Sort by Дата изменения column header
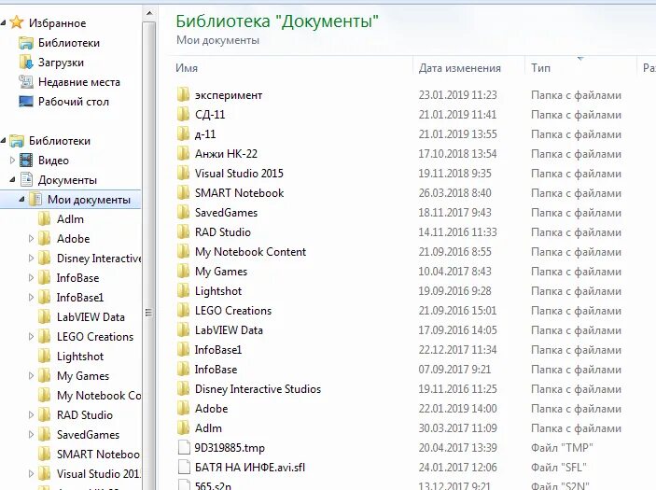The width and height of the screenshot is (656, 490). [x=460, y=68]
